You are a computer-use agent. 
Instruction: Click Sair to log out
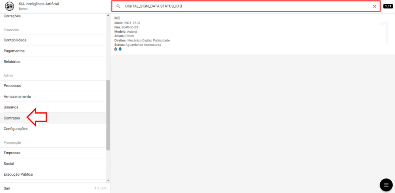click(x=7, y=188)
